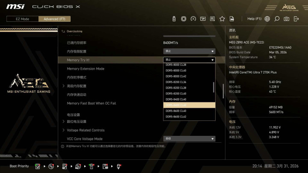Screen dimensions: 308x173
Task: Click the USB floppy boot device icon
Action: 105,166
